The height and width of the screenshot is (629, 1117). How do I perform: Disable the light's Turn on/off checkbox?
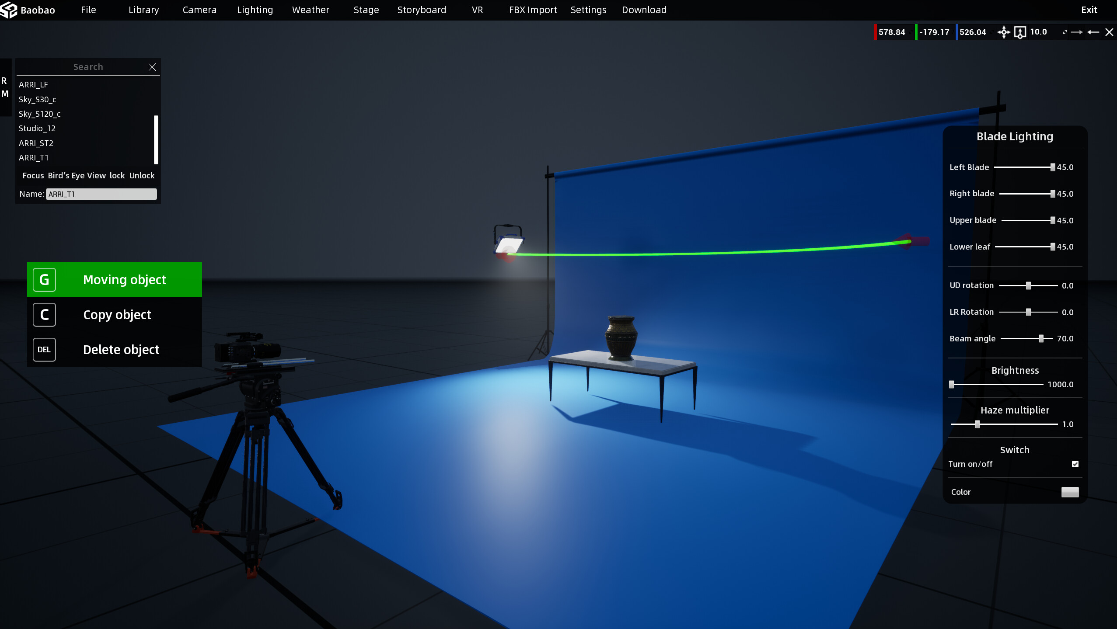pyautogui.click(x=1075, y=464)
